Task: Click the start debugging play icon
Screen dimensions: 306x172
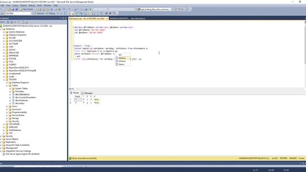Action: (90, 9)
